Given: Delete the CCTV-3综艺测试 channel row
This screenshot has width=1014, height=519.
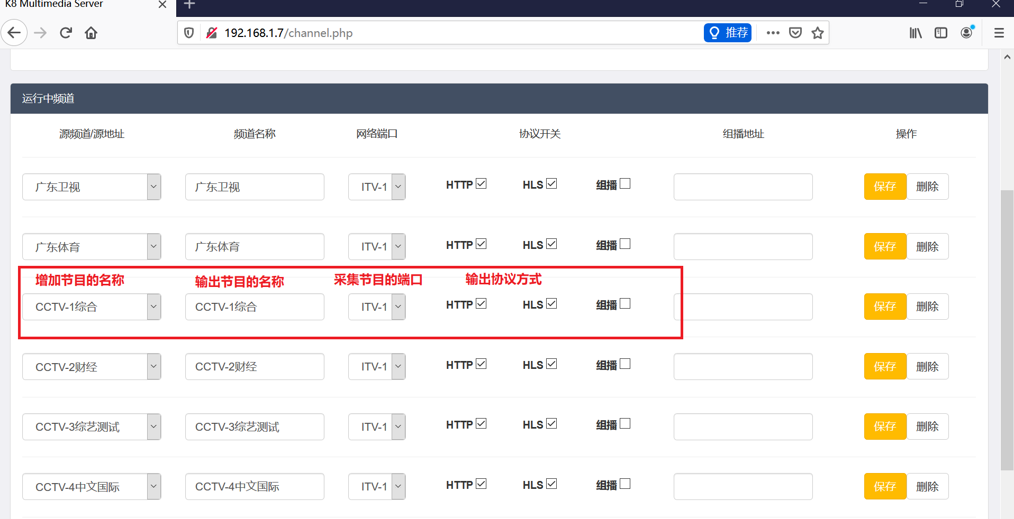Looking at the screenshot, I should [x=928, y=427].
